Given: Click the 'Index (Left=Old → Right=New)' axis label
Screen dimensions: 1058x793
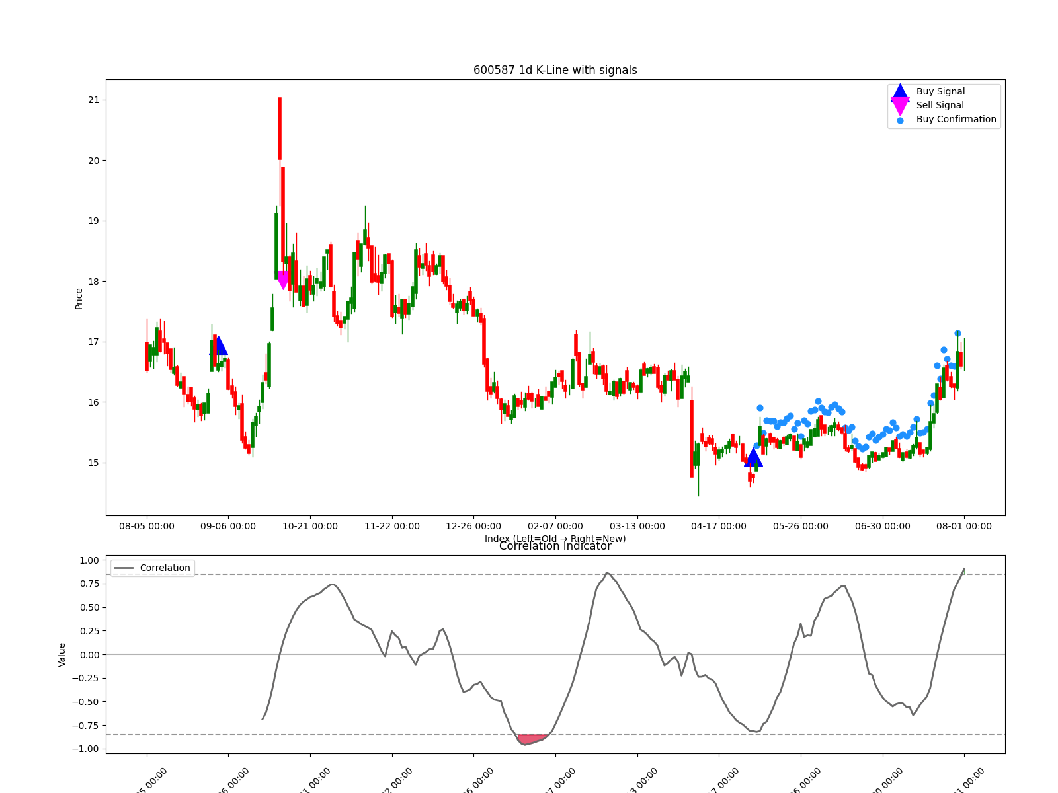Looking at the screenshot, I should pos(555,539).
